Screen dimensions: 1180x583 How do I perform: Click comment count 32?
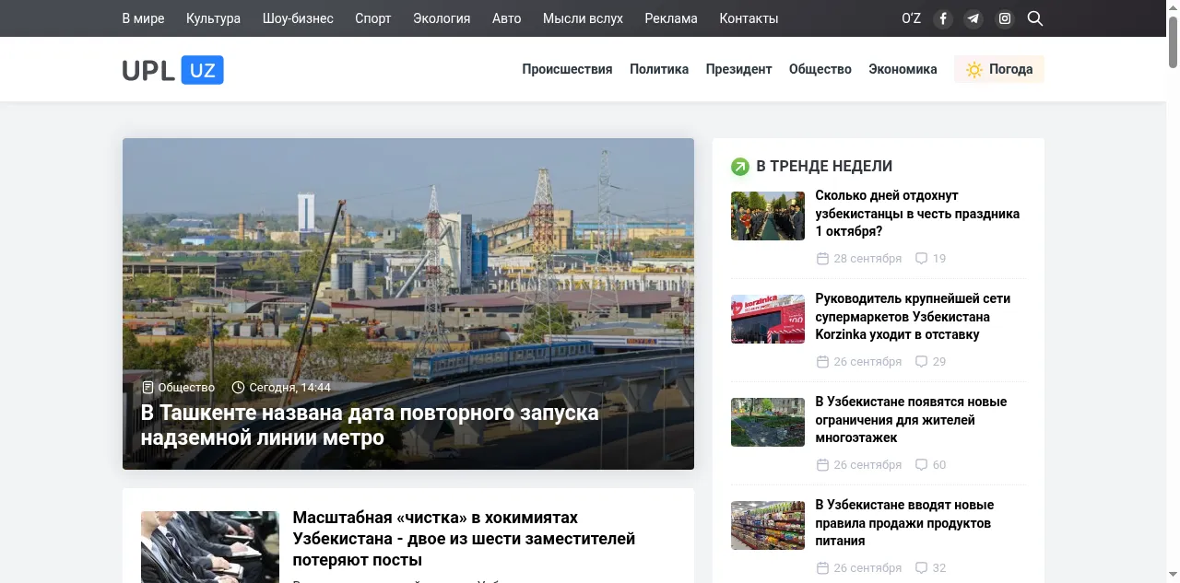click(x=939, y=568)
